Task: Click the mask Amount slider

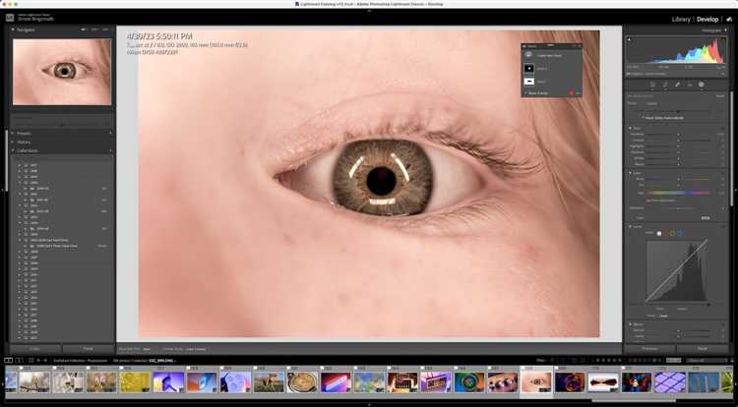Action: pyautogui.click(x=678, y=111)
